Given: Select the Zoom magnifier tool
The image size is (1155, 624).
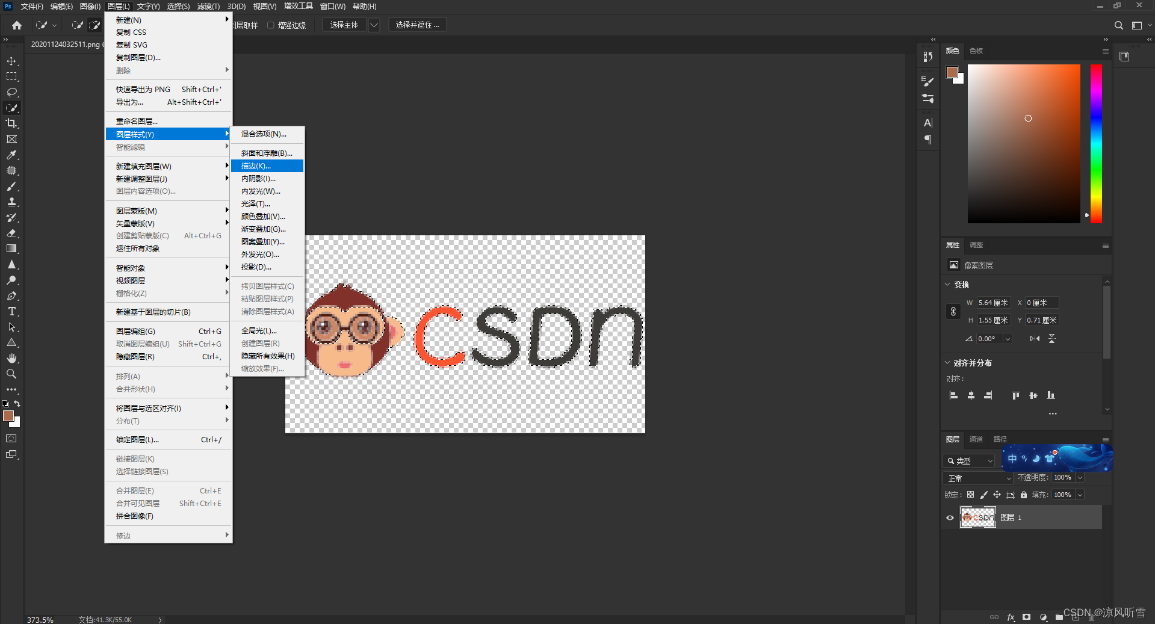Looking at the screenshot, I should (11, 374).
